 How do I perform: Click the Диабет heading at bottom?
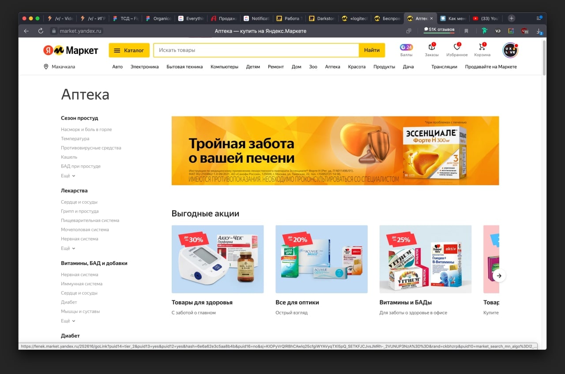tap(70, 336)
